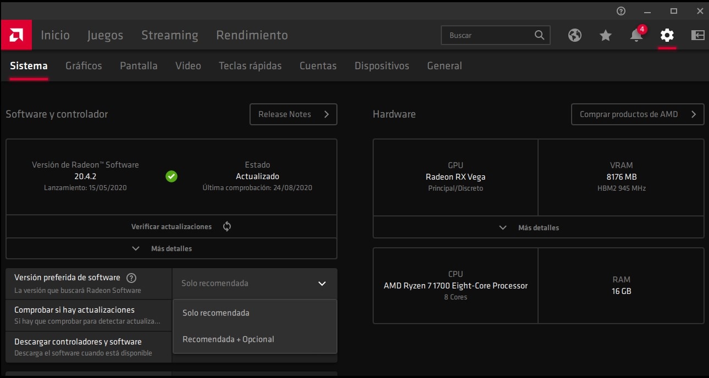
Task: Expand Más detalles under GPU hardware
Action: (x=539, y=227)
